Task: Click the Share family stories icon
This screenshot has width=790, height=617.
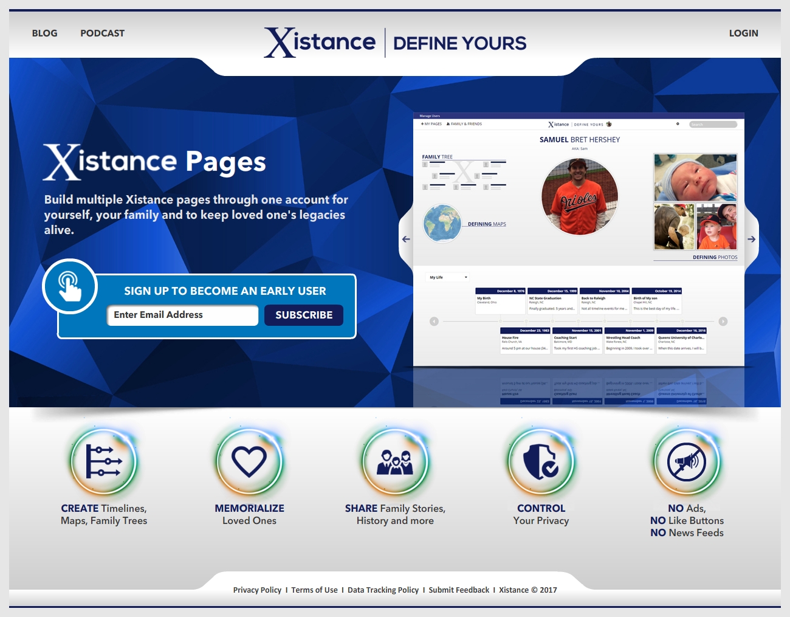Action: pos(395,462)
